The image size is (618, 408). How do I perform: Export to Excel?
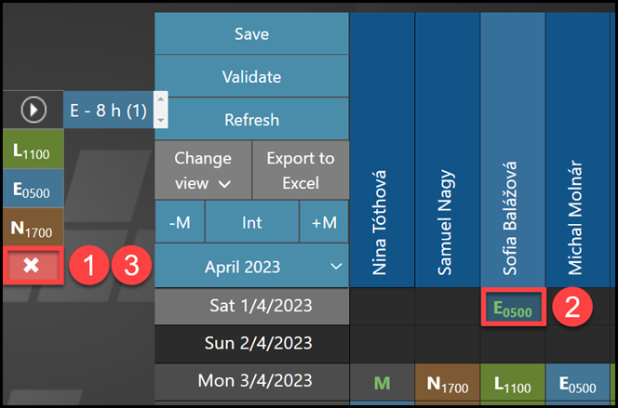click(x=301, y=170)
